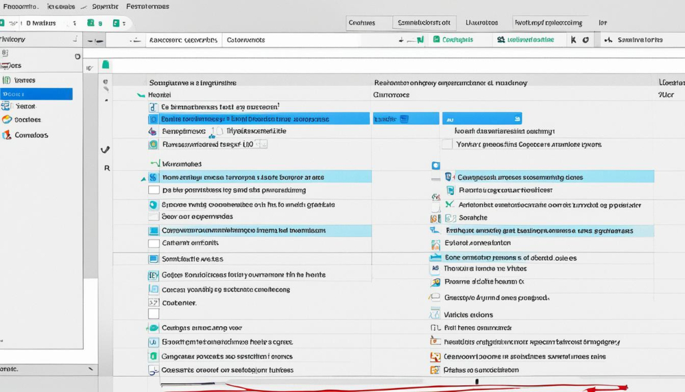Open the Spyenbr menu

click(x=105, y=7)
